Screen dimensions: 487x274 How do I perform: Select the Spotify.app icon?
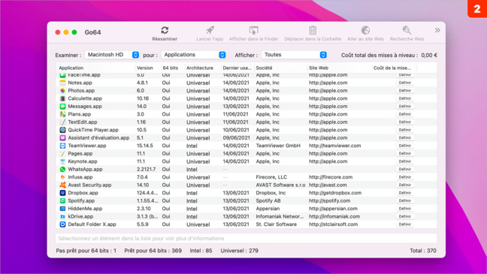62,200
